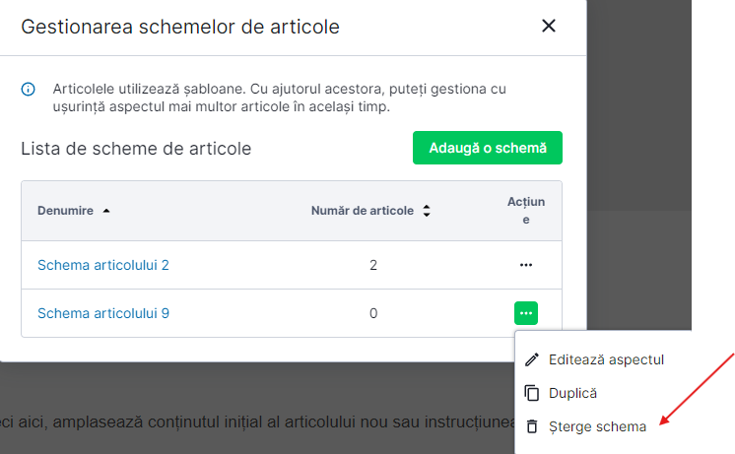Select Duplică from the context menu

(x=572, y=393)
